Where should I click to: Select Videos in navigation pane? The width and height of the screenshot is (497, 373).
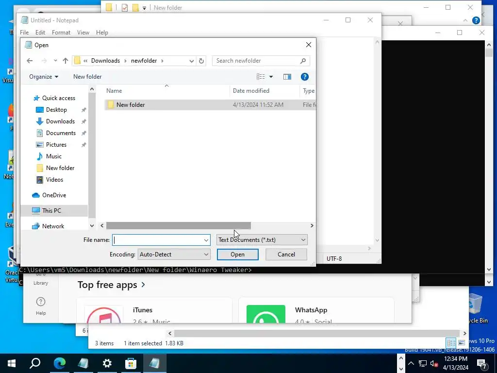tap(54, 180)
